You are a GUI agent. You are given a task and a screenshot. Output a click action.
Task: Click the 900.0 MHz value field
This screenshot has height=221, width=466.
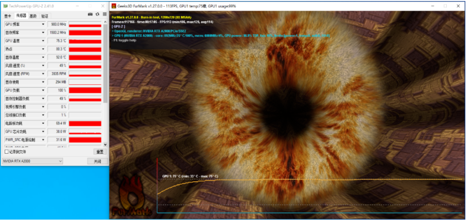[57, 24]
